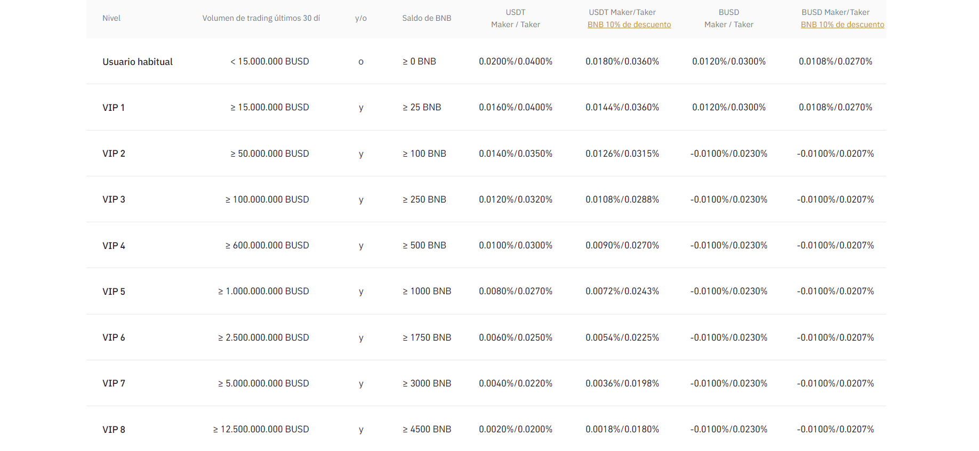This screenshot has height=451, width=979.
Task: Click the -0.0100%/0.0207% cell in VIP 3 row
Action: [x=836, y=199]
